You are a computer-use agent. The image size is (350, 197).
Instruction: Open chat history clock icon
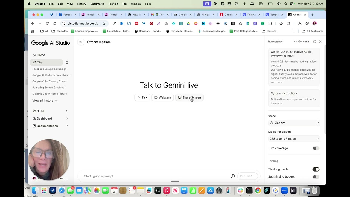pyautogui.click(x=67, y=62)
